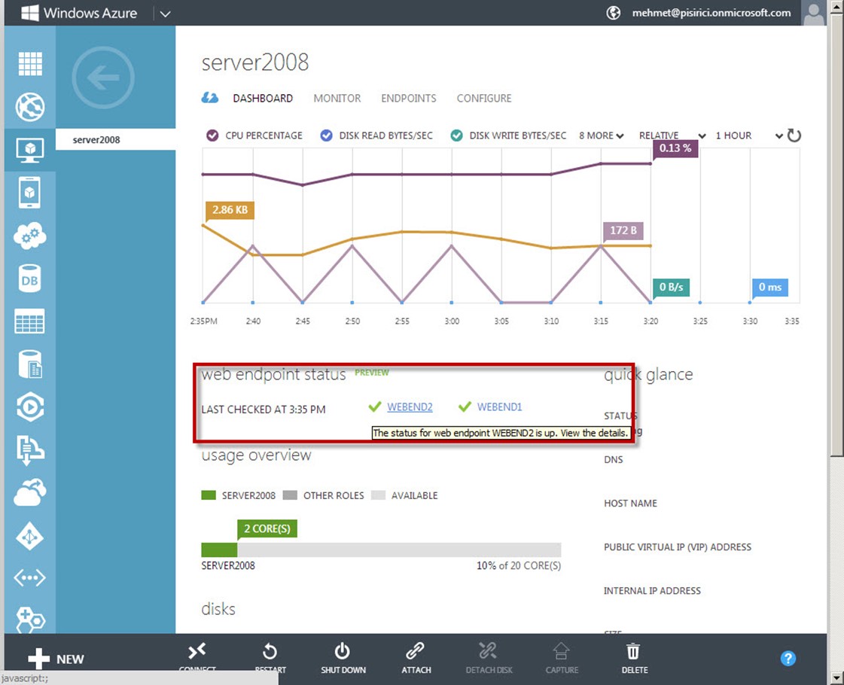Open Web Sites globe icon in sidebar
Viewport: 844px width, 685px height.
point(30,107)
